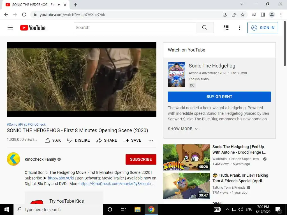Click the SIGN IN button
Screen dimensions: 287x215
[x=262, y=28]
